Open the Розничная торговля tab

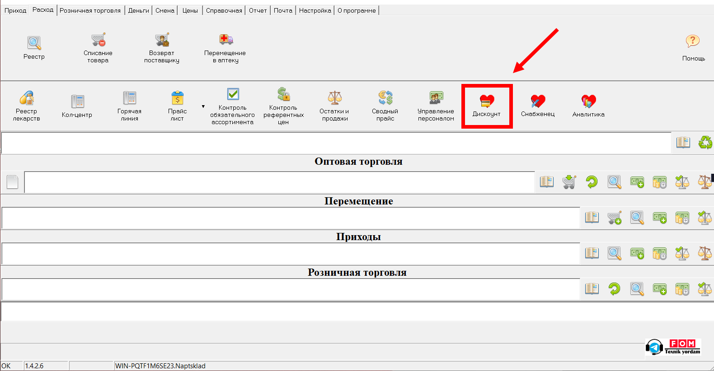(90, 10)
